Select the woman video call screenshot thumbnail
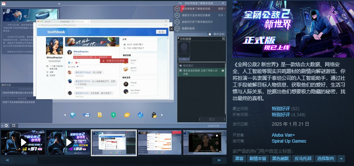This screenshot has width=354, height=166. (x=205, y=142)
